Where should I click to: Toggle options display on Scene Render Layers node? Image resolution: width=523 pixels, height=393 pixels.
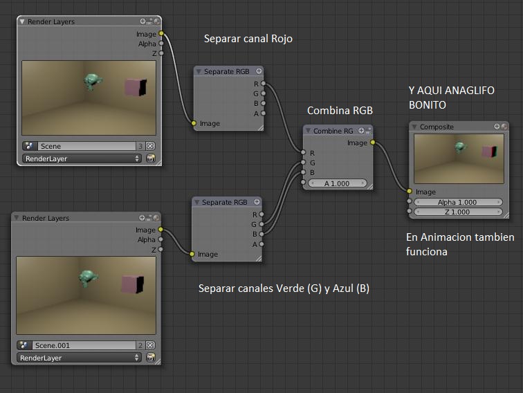click(x=149, y=21)
